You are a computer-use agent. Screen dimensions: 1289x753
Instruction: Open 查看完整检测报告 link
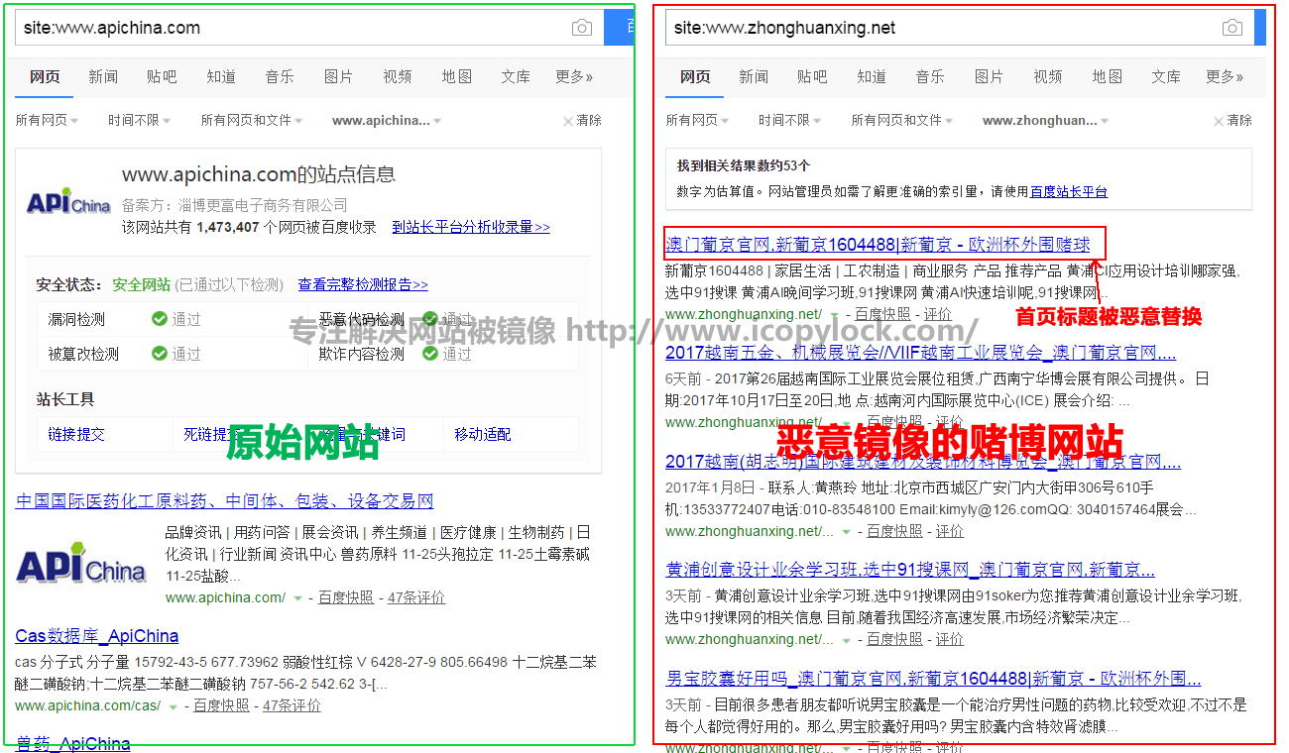click(x=363, y=284)
